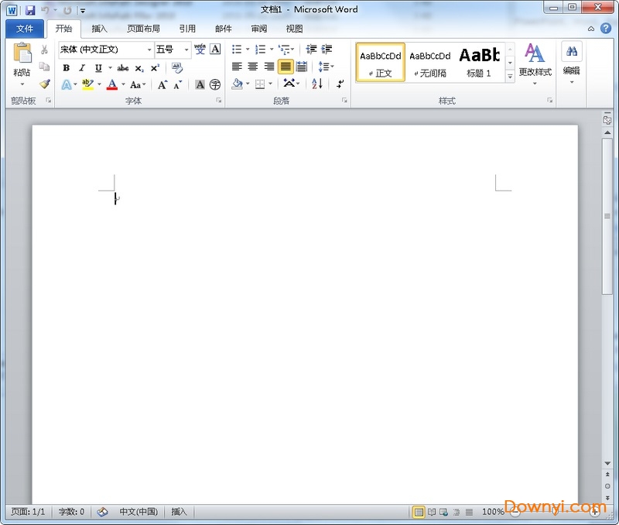
Task: Show or hide paragraph marks
Action: [338, 84]
